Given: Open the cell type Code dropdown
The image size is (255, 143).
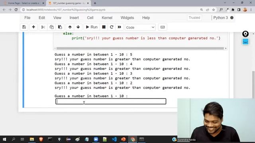Looking at the screenshot, I should (140, 27).
